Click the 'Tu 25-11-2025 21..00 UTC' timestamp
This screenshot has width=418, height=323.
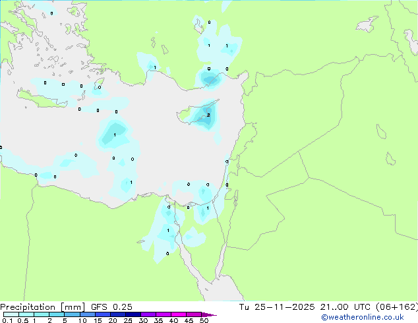(306, 307)
